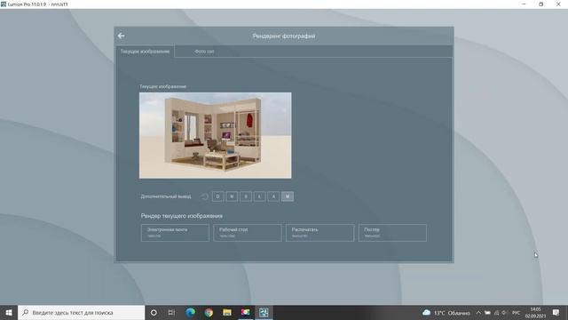Launch Google Chrome from taskbar
The width and height of the screenshot is (568, 320).
[209, 312]
